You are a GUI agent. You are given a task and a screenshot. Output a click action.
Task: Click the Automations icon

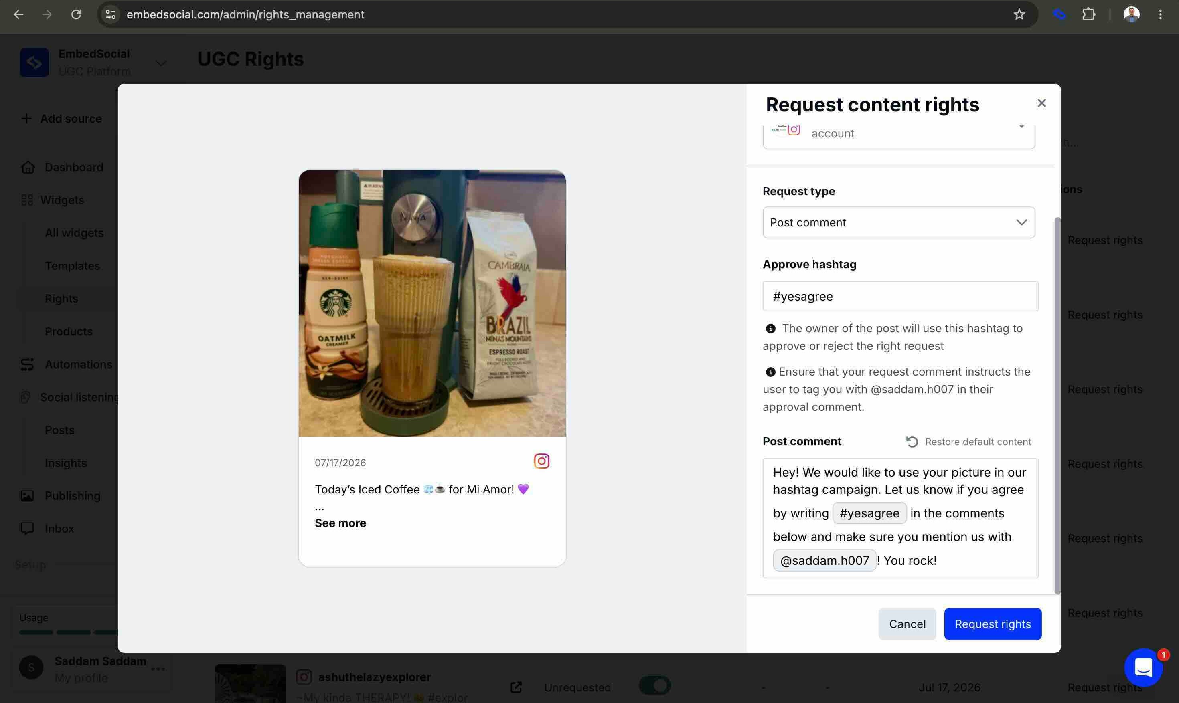pyautogui.click(x=27, y=364)
